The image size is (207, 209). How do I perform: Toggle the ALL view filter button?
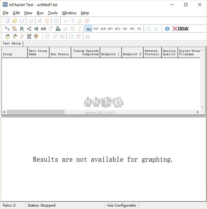[x=89, y=29]
